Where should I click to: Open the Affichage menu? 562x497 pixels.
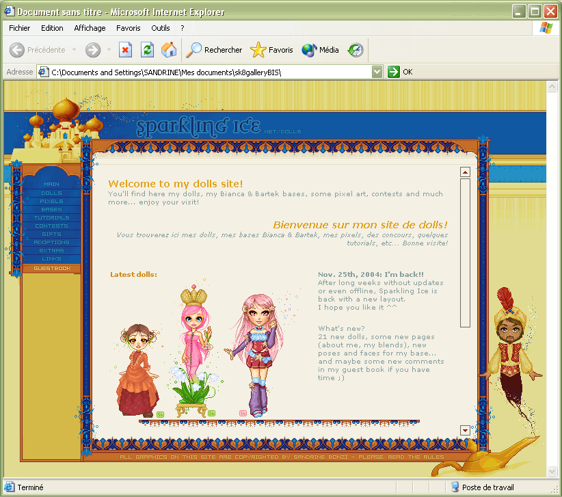pyautogui.click(x=90, y=28)
